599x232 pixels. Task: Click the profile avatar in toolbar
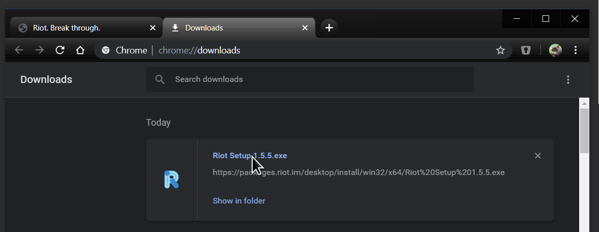[x=555, y=50]
